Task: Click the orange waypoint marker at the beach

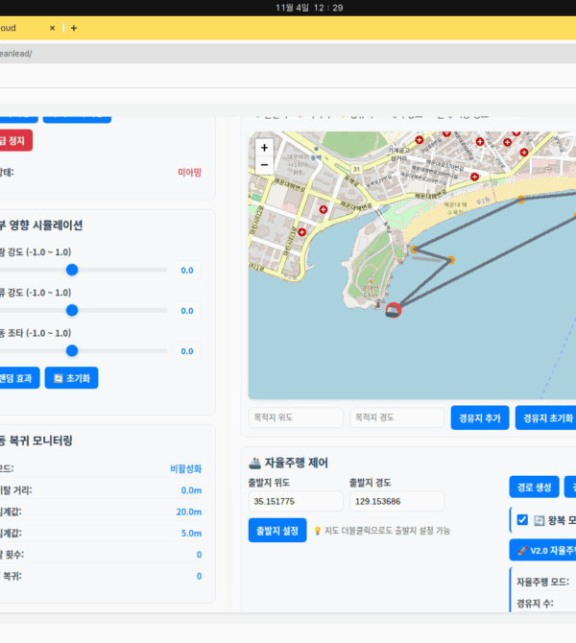Action: click(521, 200)
